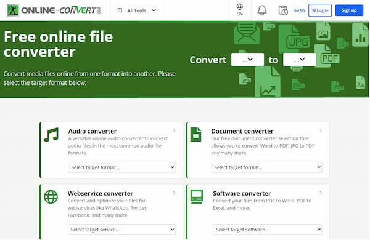Click the Log in button
370x240 pixels.
click(x=319, y=10)
